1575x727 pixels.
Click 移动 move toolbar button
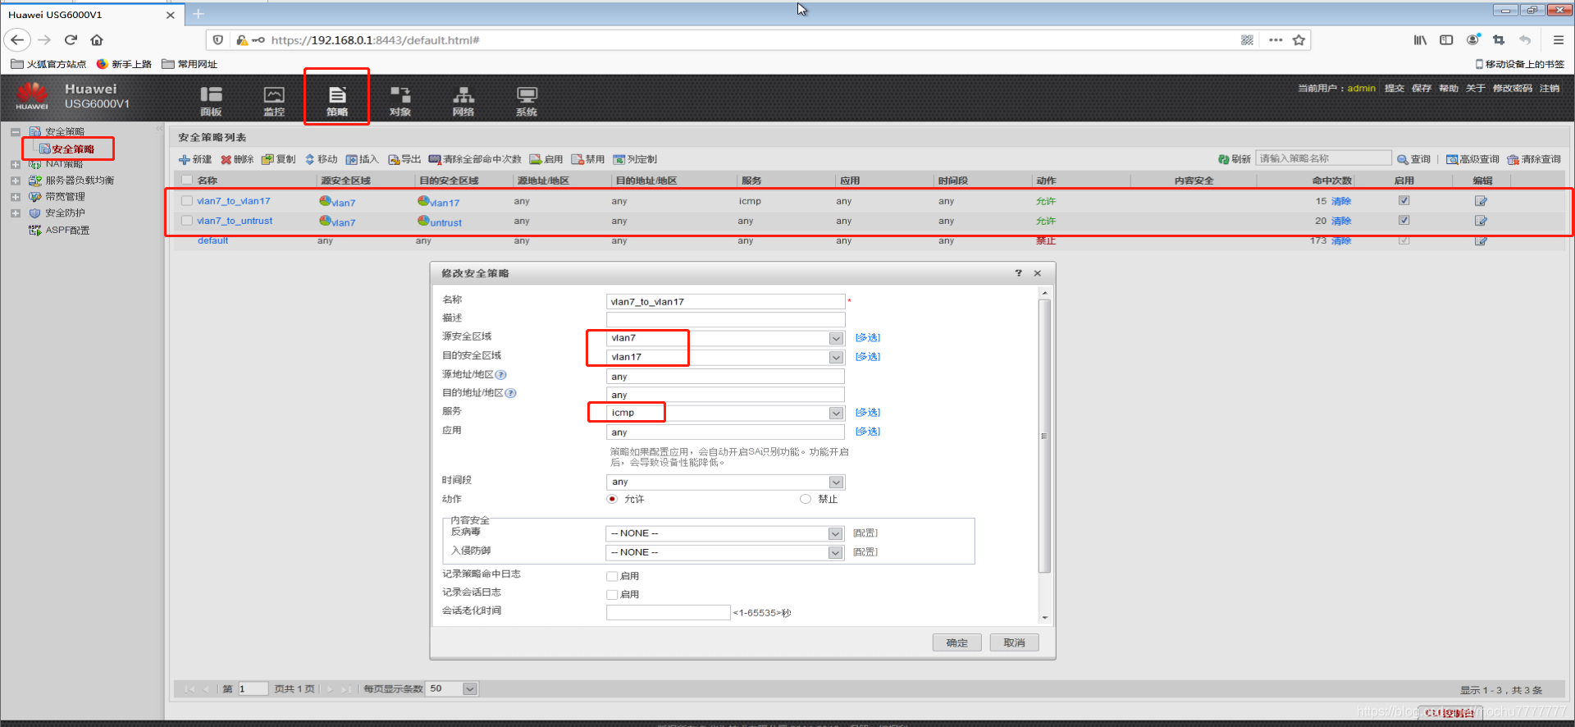321,159
